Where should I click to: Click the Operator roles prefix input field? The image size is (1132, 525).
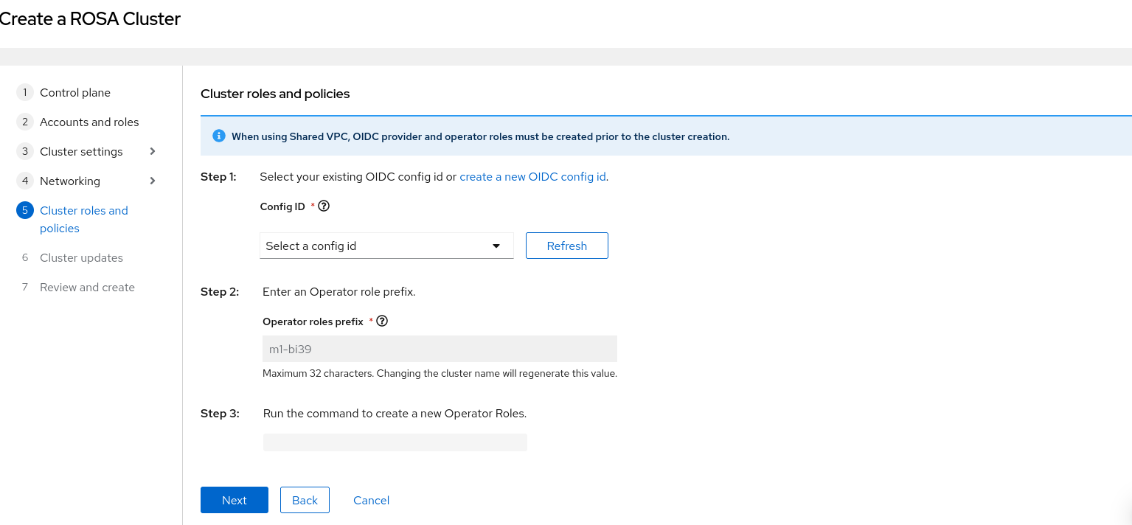pos(440,349)
